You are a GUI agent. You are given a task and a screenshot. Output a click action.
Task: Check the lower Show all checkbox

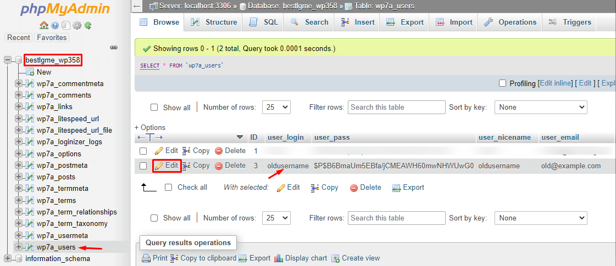(x=154, y=218)
